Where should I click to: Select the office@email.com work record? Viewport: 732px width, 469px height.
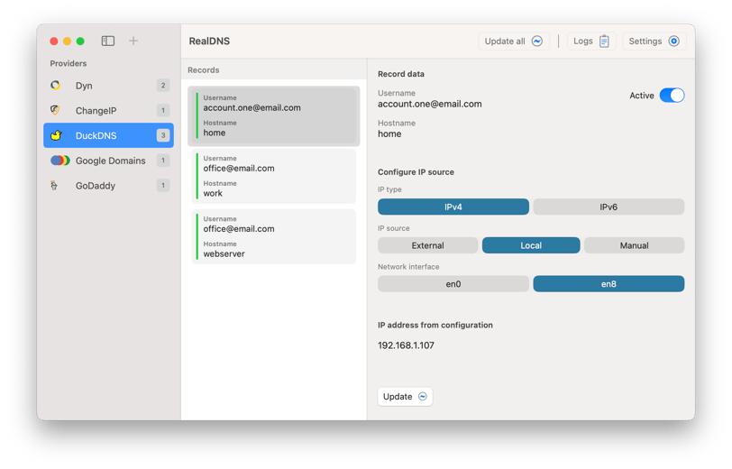point(273,176)
